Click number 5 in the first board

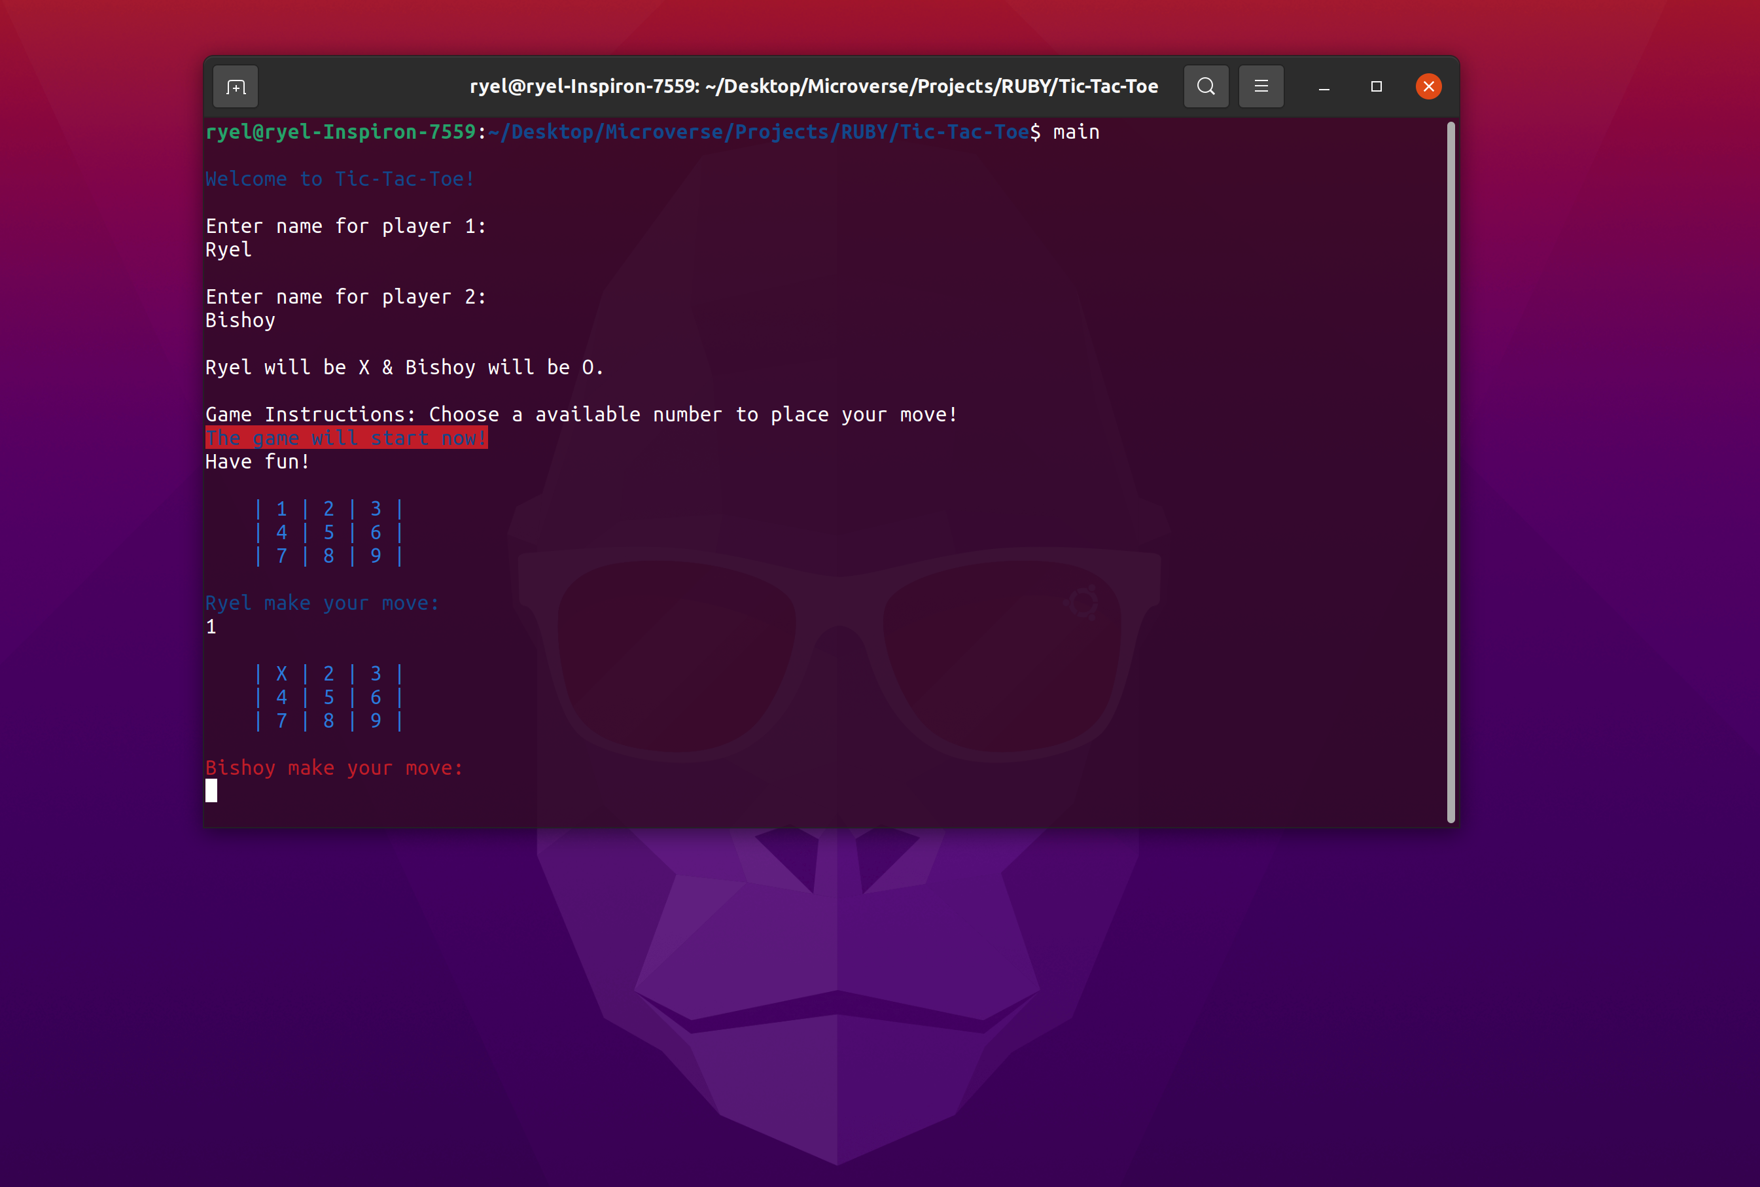point(328,532)
